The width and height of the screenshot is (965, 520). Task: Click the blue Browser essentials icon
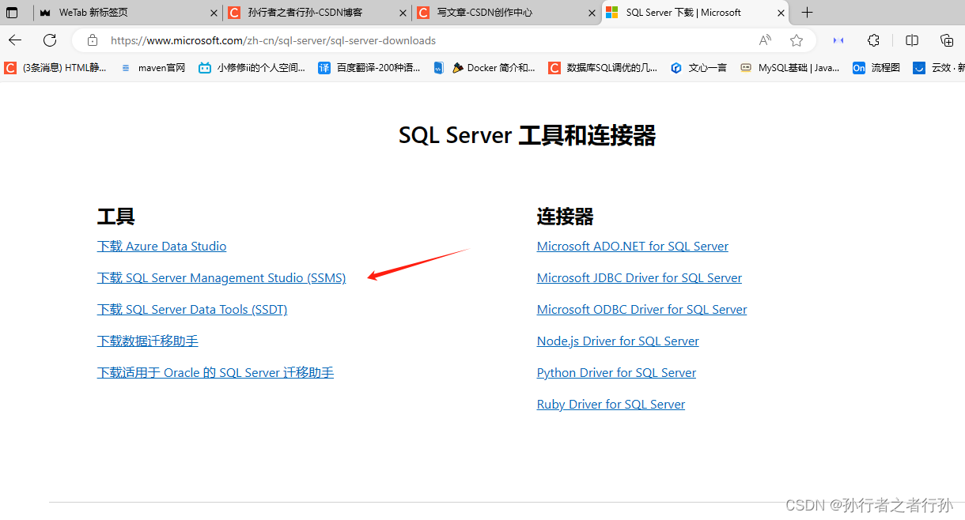pos(837,40)
